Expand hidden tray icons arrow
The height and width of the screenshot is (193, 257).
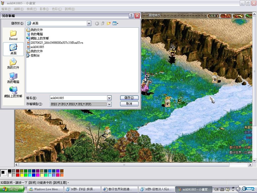(x=238, y=189)
